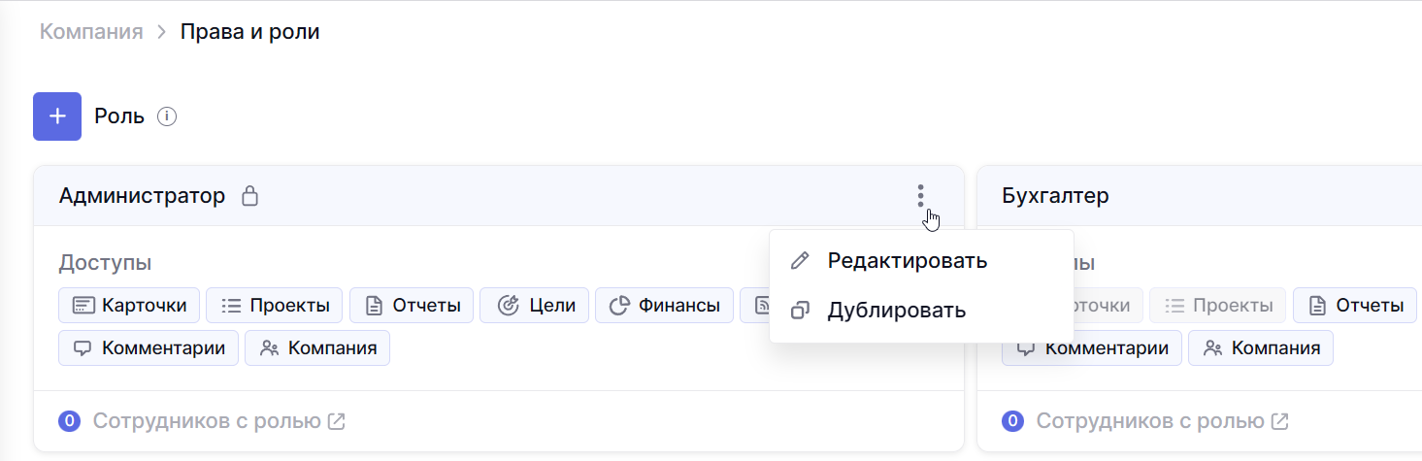Click the Отчеты tag in Бухгалтер card
Viewport: 1422px width, 461px height.
pos(1355,306)
